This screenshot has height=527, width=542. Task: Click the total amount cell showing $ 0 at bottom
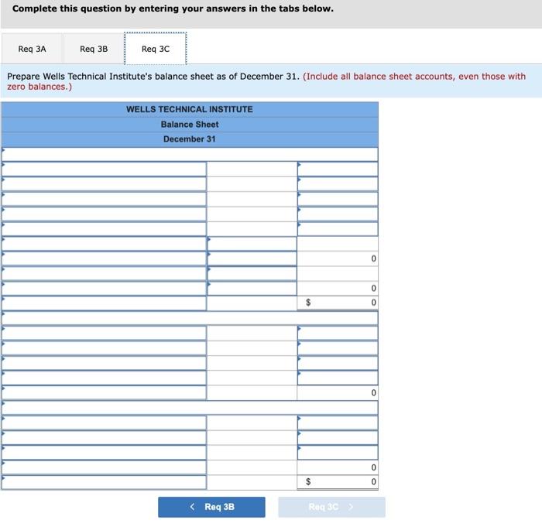tap(338, 481)
